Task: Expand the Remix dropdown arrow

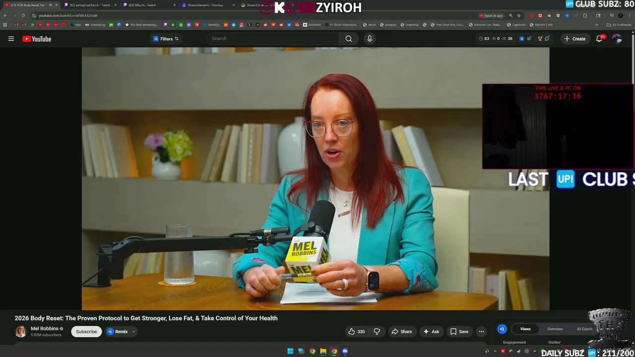Action: tap(133, 332)
